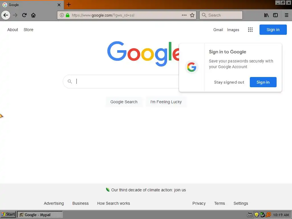Click the green padlock security icon
292x219 pixels.
(x=68, y=15)
